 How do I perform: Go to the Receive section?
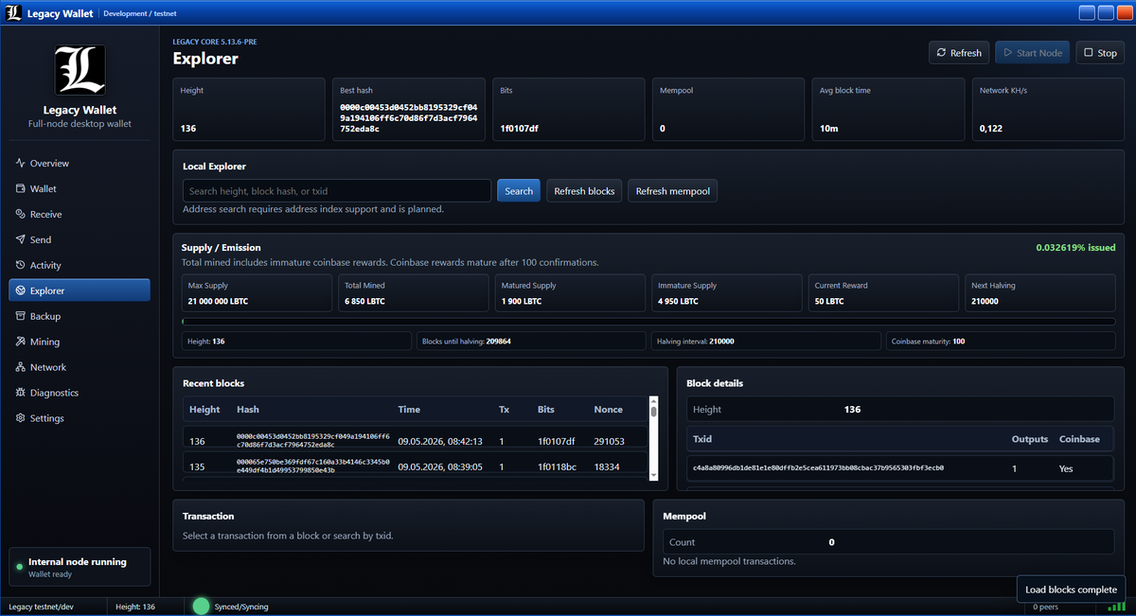click(80, 215)
